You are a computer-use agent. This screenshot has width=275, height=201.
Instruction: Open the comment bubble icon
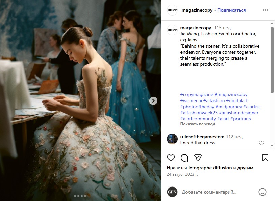(184, 158)
